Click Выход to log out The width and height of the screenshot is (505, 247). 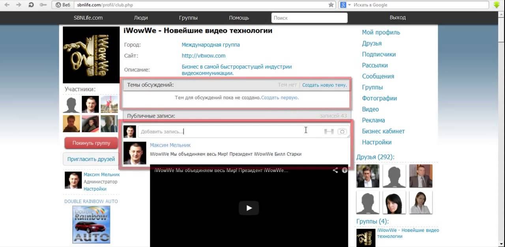[x=398, y=17]
